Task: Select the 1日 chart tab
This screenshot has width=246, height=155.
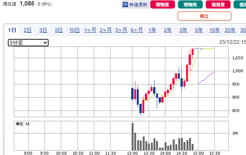Action: [12, 30]
